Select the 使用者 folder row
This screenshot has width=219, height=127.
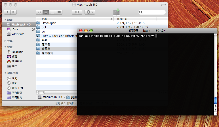pos(57,44)
